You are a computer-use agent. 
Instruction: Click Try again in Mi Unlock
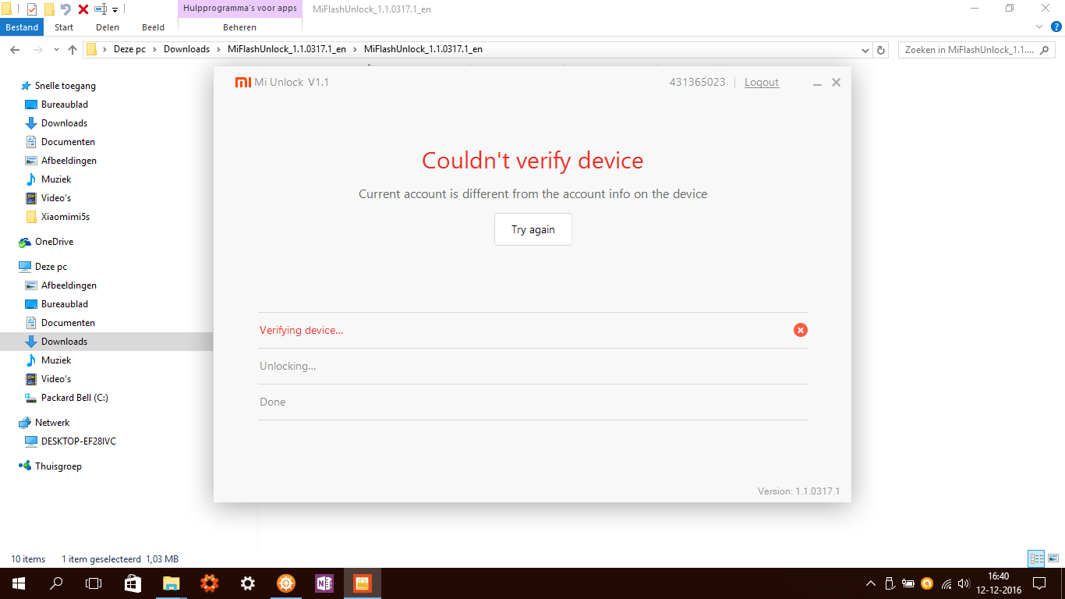tap(533, 229)
